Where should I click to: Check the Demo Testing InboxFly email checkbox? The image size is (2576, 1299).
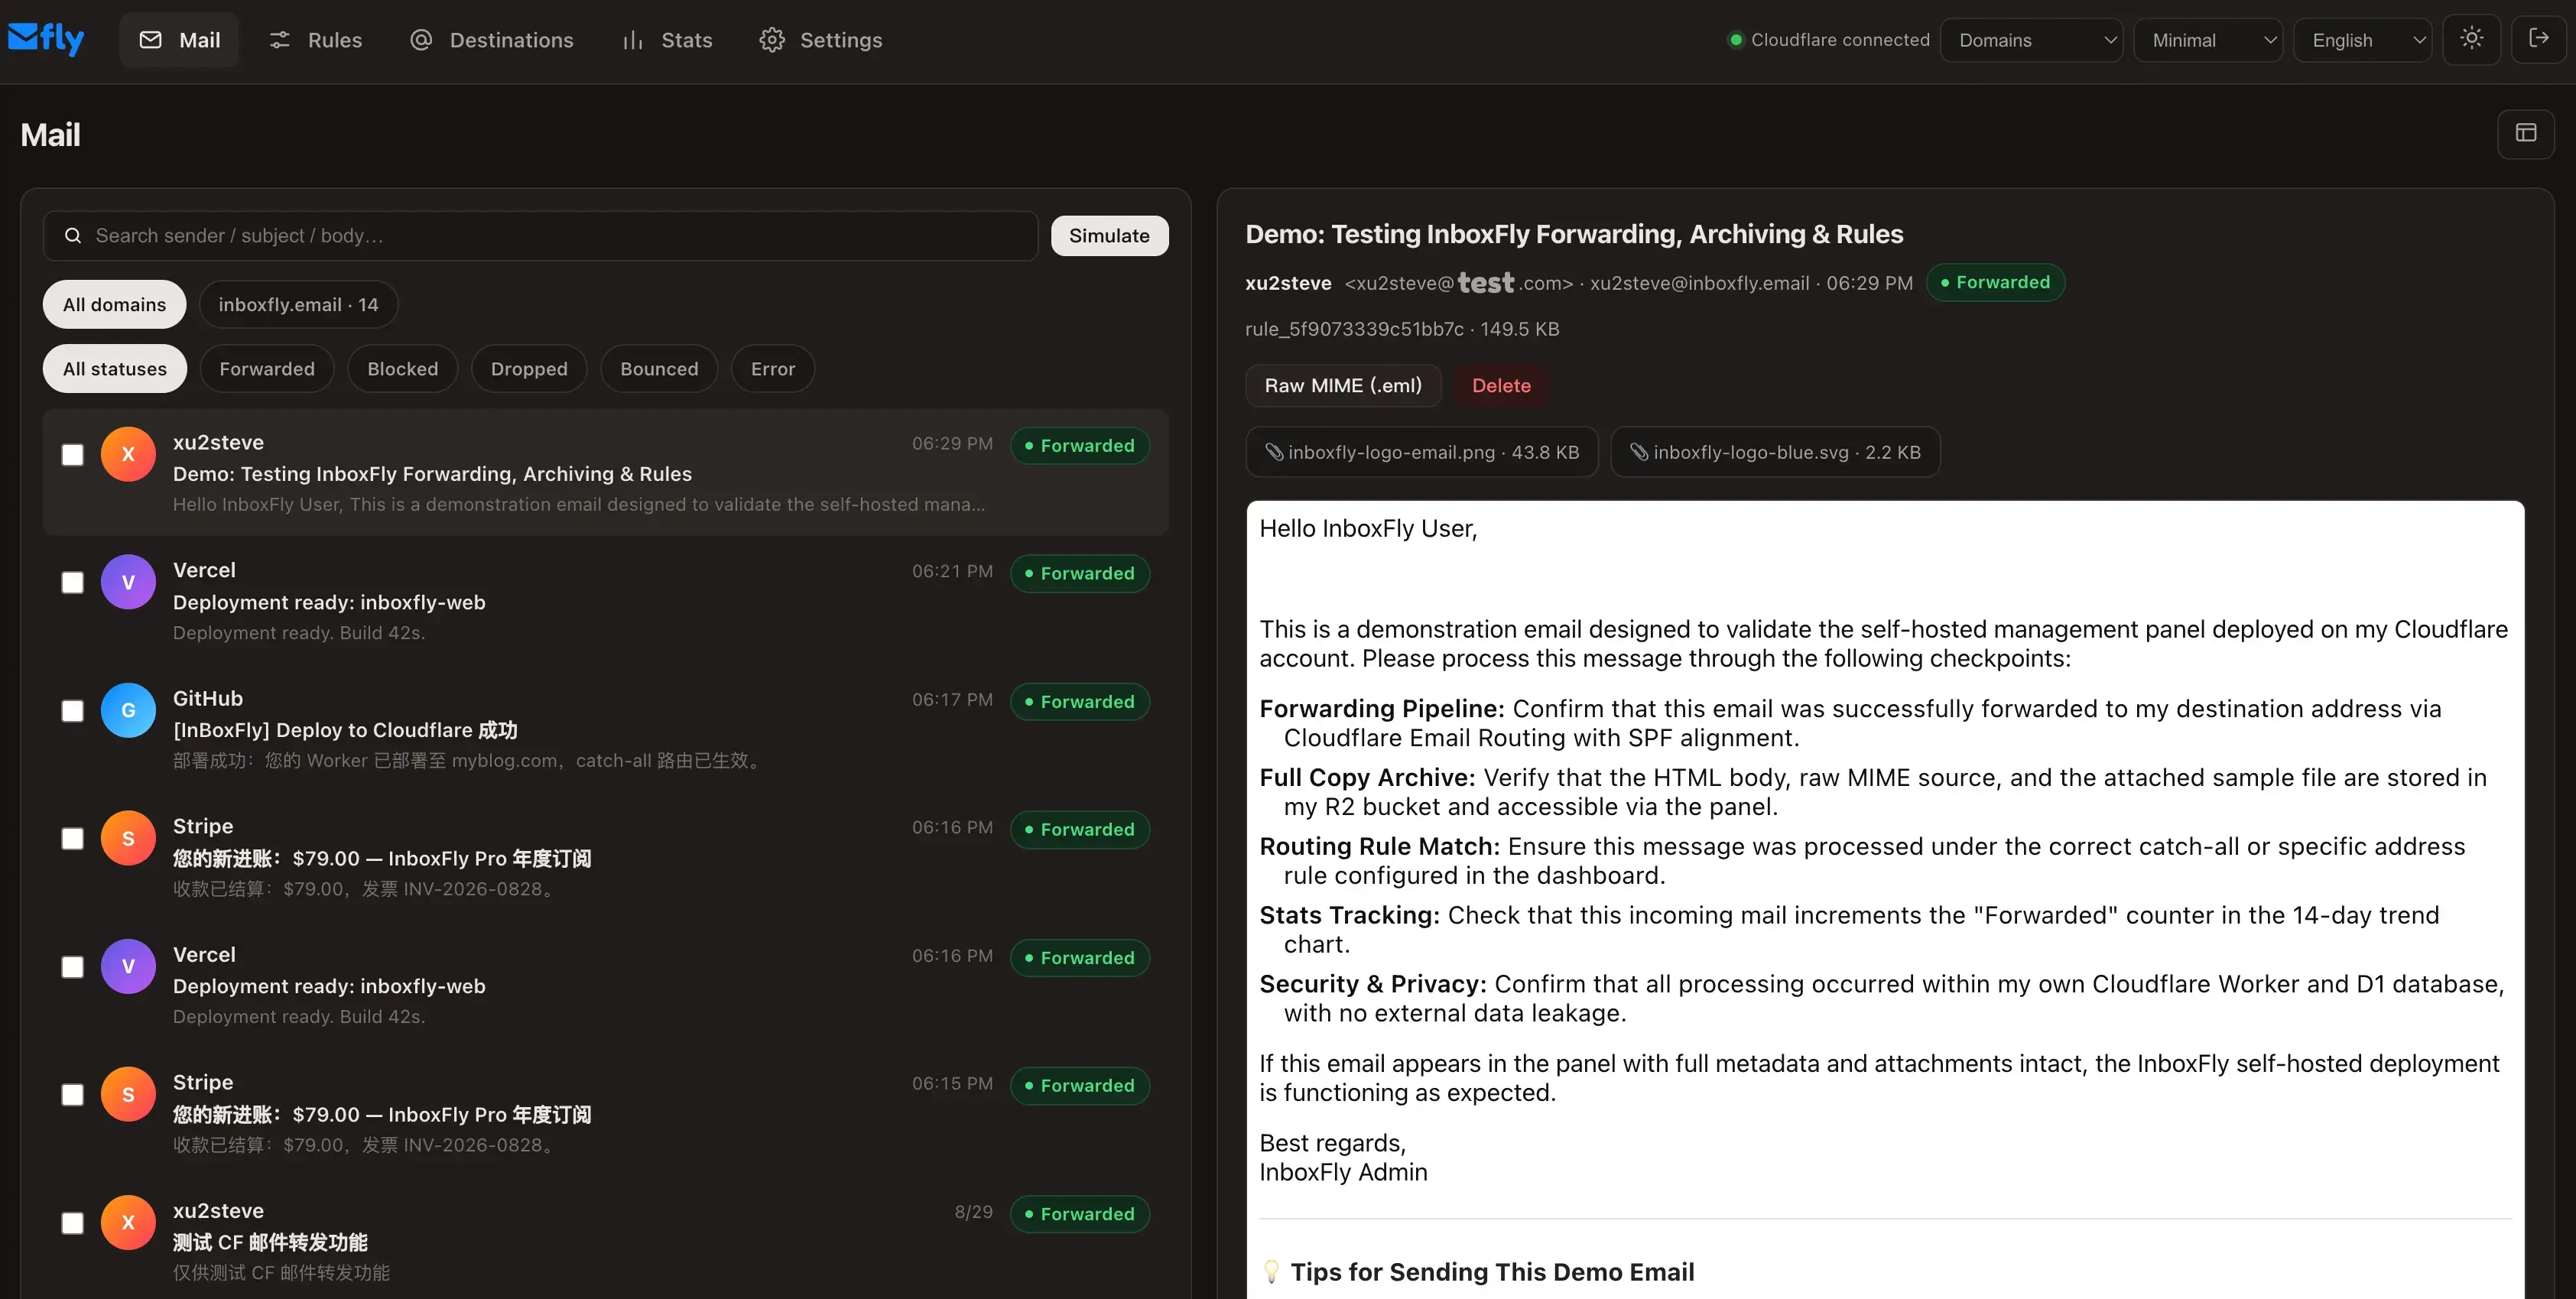(73, 455)
